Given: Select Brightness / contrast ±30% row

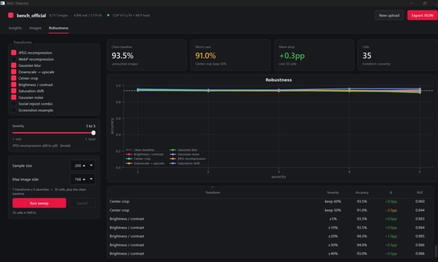Looking at the screenshot, I should tap(271, 245).
